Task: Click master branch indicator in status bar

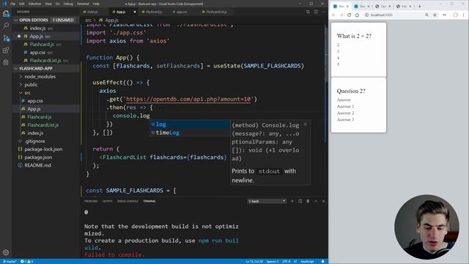Action: [x=10, y=262]
